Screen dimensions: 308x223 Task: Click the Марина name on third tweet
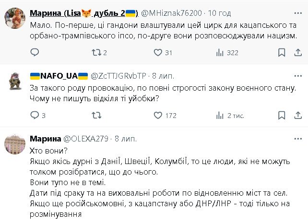(46, 139)
